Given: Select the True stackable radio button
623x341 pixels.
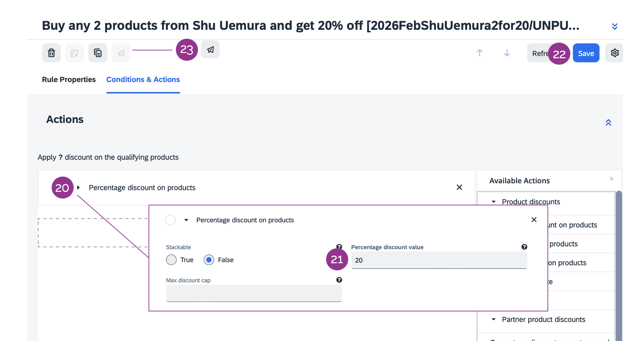Looking at the screenshot, I should pos(171,260).
